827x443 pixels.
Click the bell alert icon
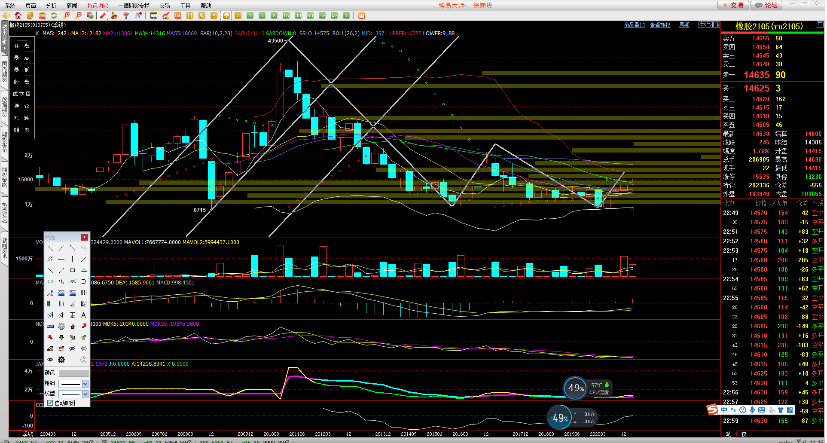tap(114, 15)
